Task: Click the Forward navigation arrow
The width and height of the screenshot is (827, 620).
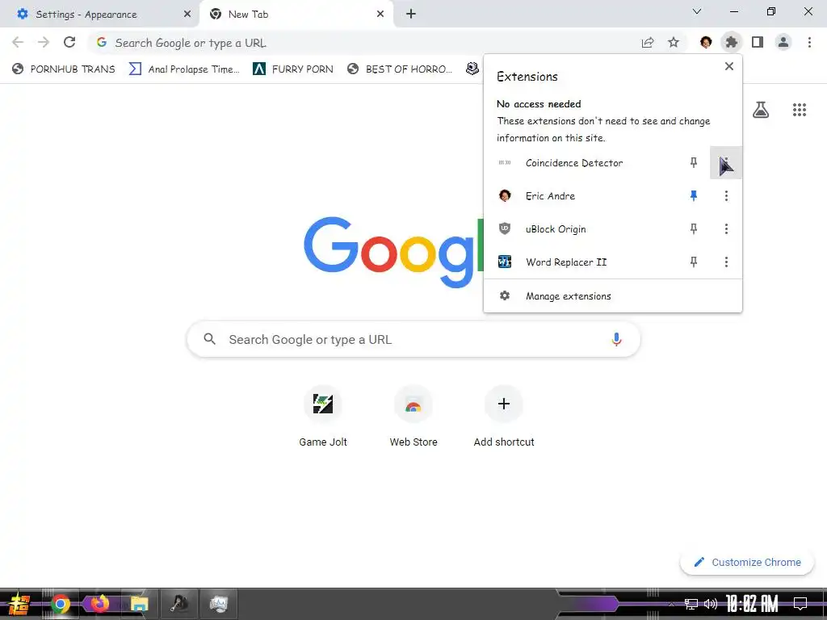Action: tap(44, 42)
